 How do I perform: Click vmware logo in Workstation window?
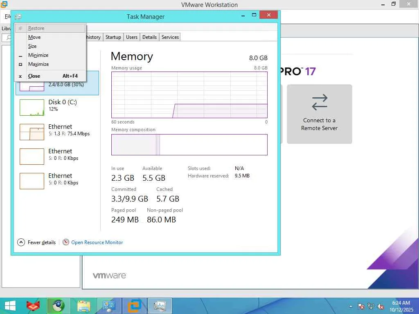click(x=110, y=276)
